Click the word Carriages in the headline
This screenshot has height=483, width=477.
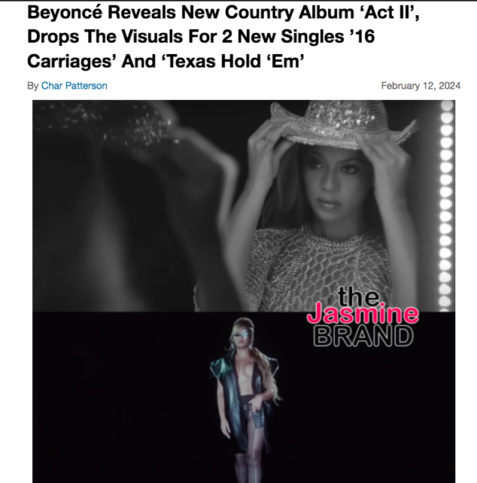pyautogui.click(x=69, y=61)
